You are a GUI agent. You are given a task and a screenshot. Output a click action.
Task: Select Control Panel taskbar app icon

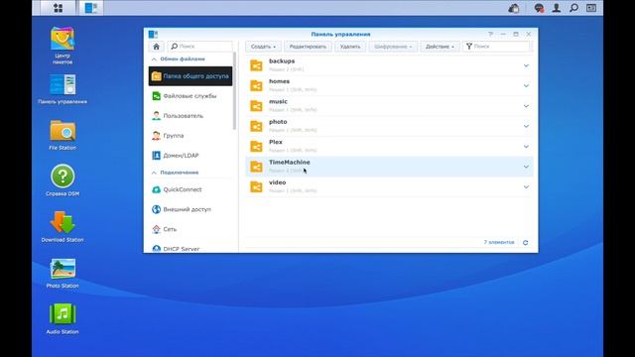pyautogui.click(x=90, y=8)
